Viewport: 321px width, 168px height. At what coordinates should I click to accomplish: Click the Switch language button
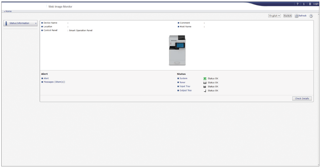287,16
